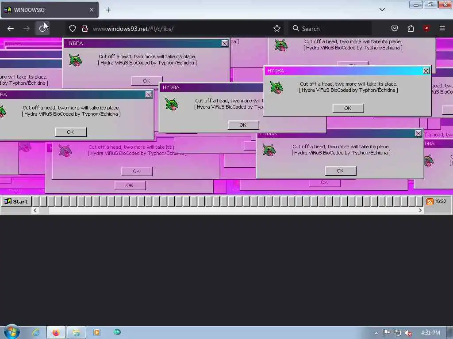453x339 pixels.
Task: Click the Windows93 scrollbar right arrow
Action: click(420, 211)
